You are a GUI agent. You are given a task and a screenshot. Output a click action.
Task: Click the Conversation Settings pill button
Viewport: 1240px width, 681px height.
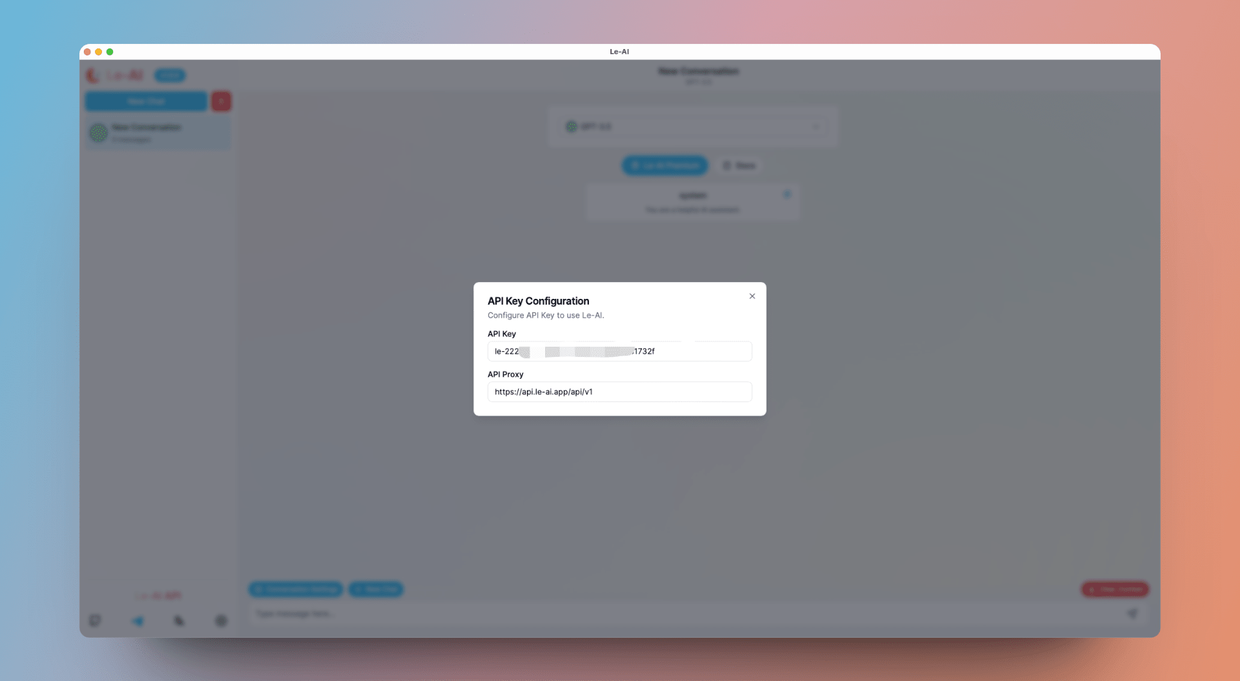tap(296, 589)
